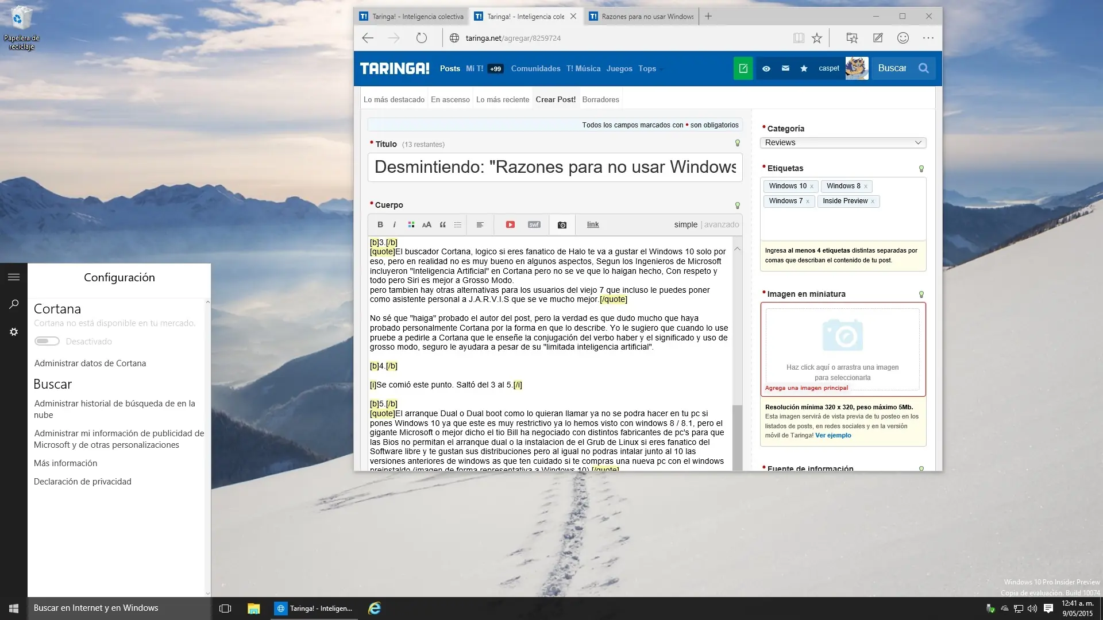The image size is (1103, 620).
Task: Open Microsoft Edge from the taskbar
Action: pos(375,608)
